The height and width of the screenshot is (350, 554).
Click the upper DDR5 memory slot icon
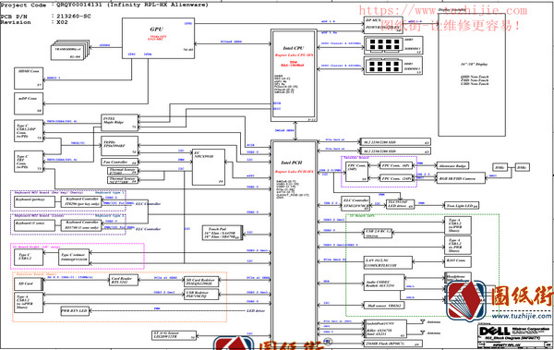[x=384, y=44]
